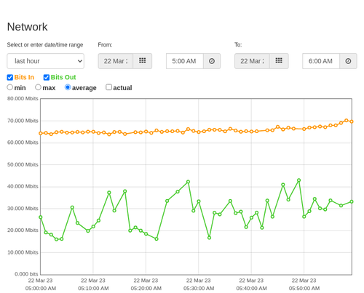The width and height of the screenshot is (364, 293).
Task: Click the From date field '22 Mar'
Action: tap(116, 61)
